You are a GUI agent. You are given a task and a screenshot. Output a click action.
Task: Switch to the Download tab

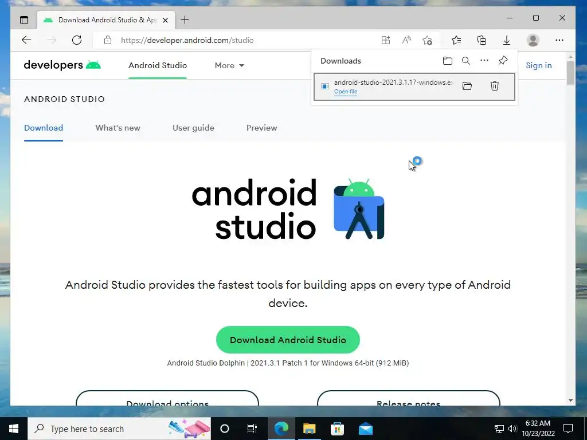pyautogui.click(x=44, y=128)
